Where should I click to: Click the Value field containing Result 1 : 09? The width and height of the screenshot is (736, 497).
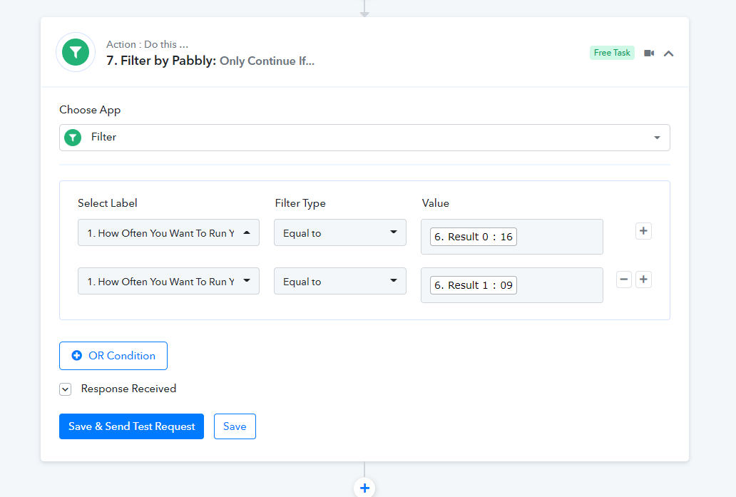tap(511, 285)
